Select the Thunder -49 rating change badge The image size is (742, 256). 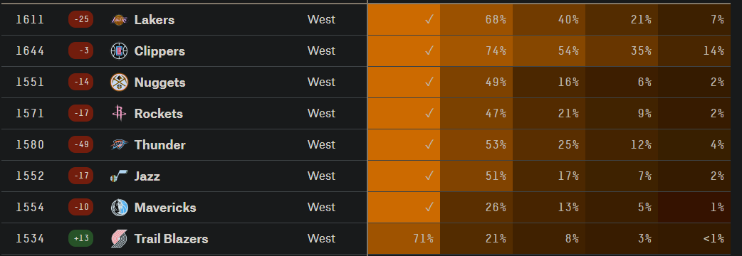(80, 144)
